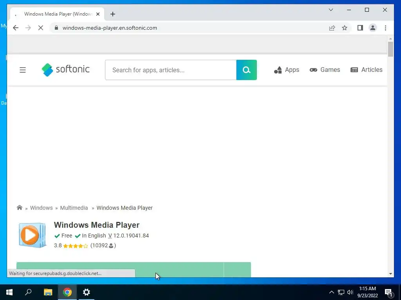Show hidden tray icons
This screenshot has width=401, height=300.
tap(331, 292)
